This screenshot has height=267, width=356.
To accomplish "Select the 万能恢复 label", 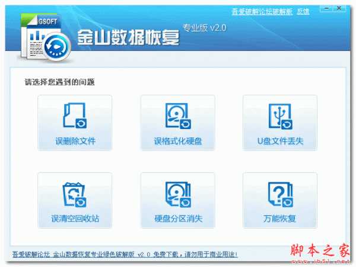I will tap(279, 219).
